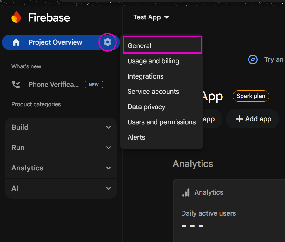Click the plus icon on Add app
Screen dimensions: 285x242
click(239, 119)
